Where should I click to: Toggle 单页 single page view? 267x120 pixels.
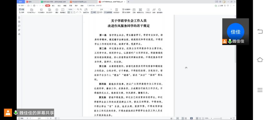(x=94, y=12)
